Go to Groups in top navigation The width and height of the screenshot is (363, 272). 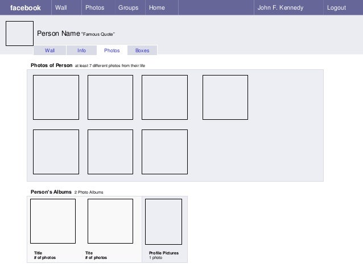[x=128, y=7]
